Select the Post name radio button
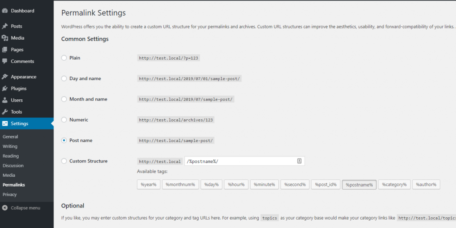 click(64, 140)
